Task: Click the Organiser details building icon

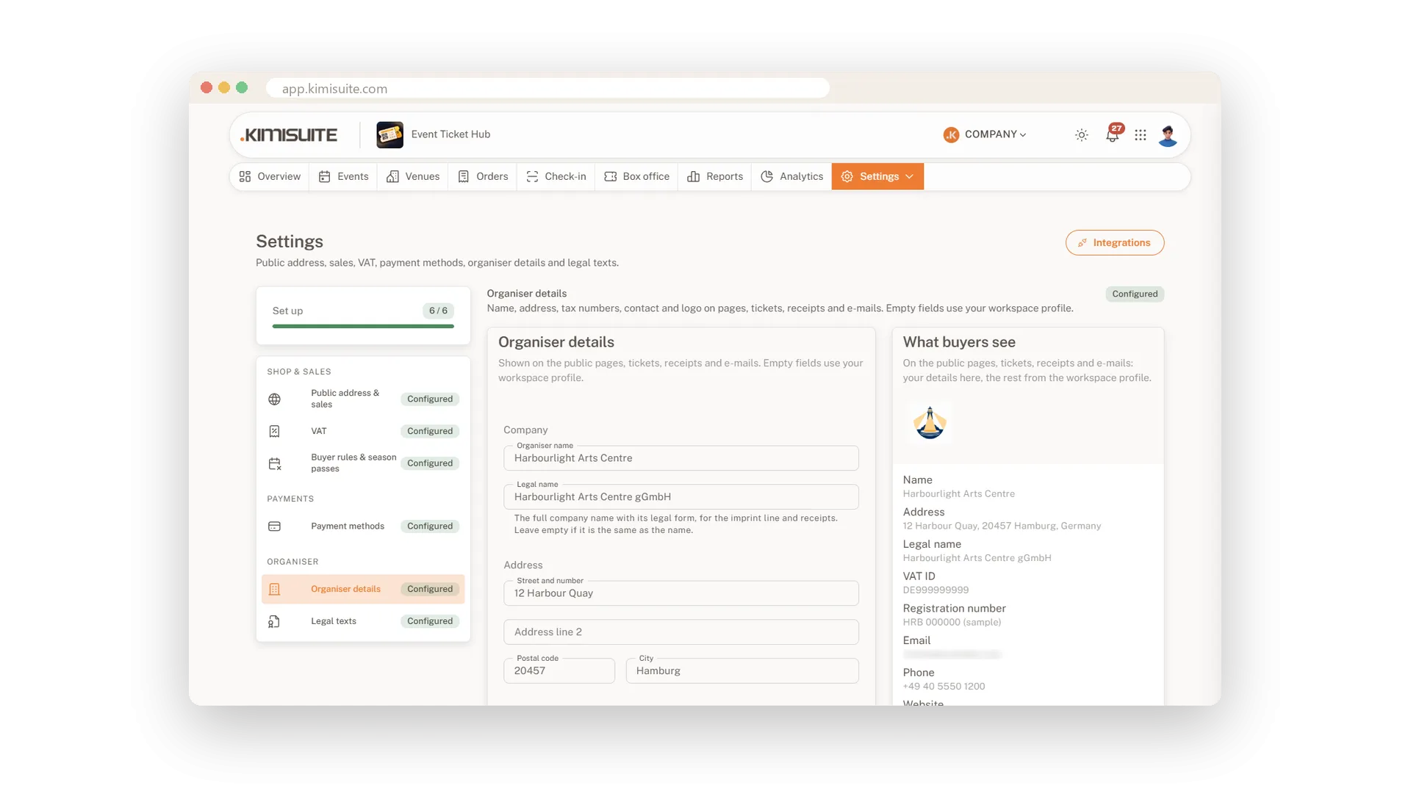Action: (274, 589)
